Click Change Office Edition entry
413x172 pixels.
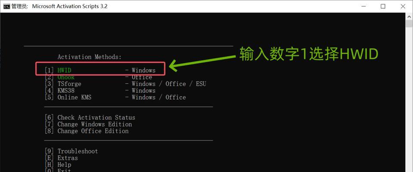click(x=87, y=131)
